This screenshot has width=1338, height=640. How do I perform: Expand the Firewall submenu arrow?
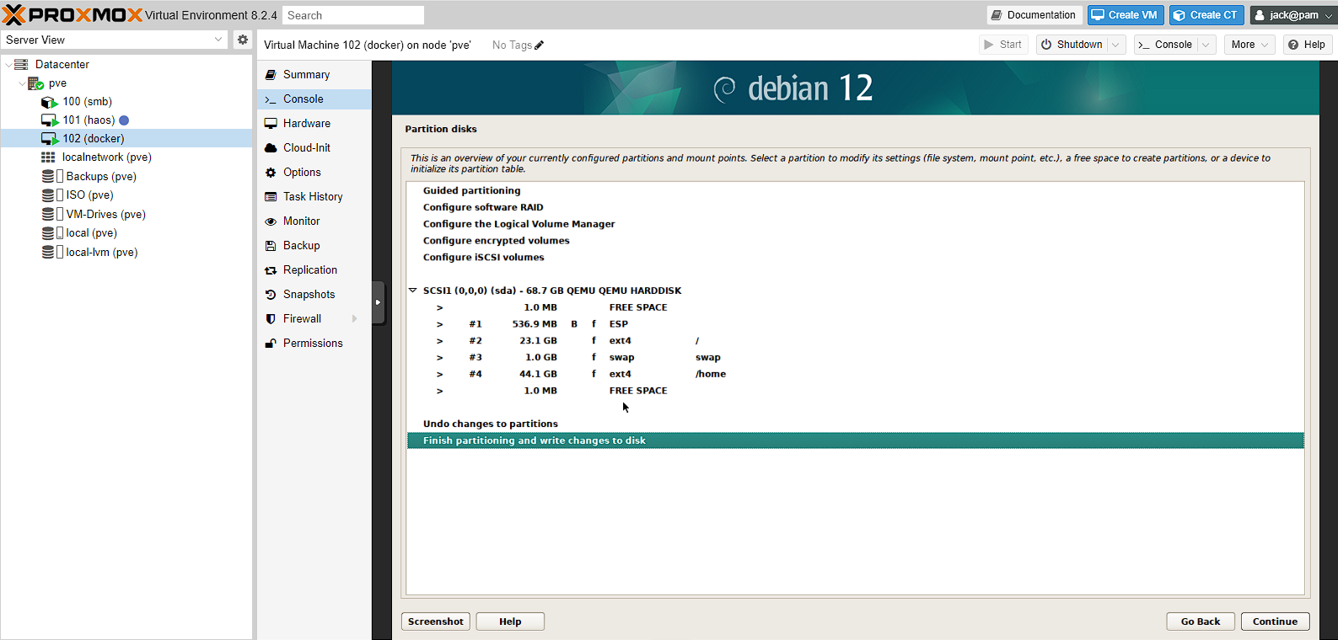click(355, 319)
